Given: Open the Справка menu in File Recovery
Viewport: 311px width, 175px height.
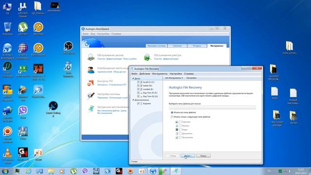Looking at the screenshot, I should [x=189, y=74].
